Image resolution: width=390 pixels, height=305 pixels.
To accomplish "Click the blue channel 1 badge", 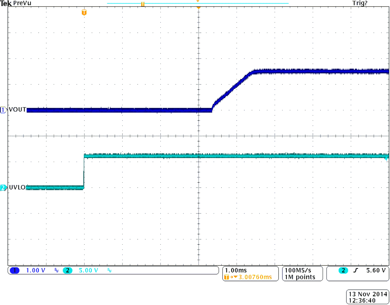I will pyautogui.click(x=15, y=271).
